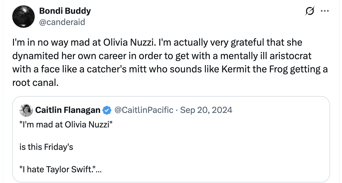This screenshot has height=183, width=342.
Task: Expand the truncated quoted text ellipsis
Action: (98, 169)
